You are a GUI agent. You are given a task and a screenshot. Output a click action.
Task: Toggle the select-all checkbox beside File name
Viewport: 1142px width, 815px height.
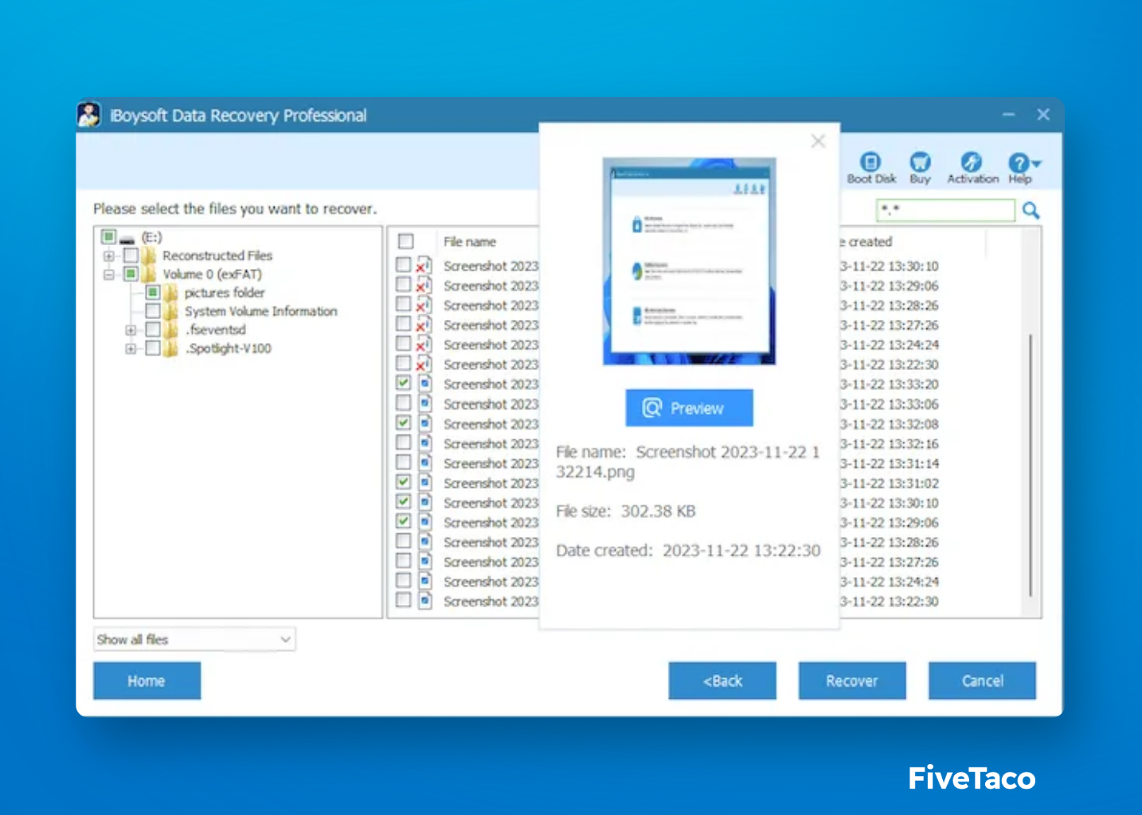[x=405, y=241]
